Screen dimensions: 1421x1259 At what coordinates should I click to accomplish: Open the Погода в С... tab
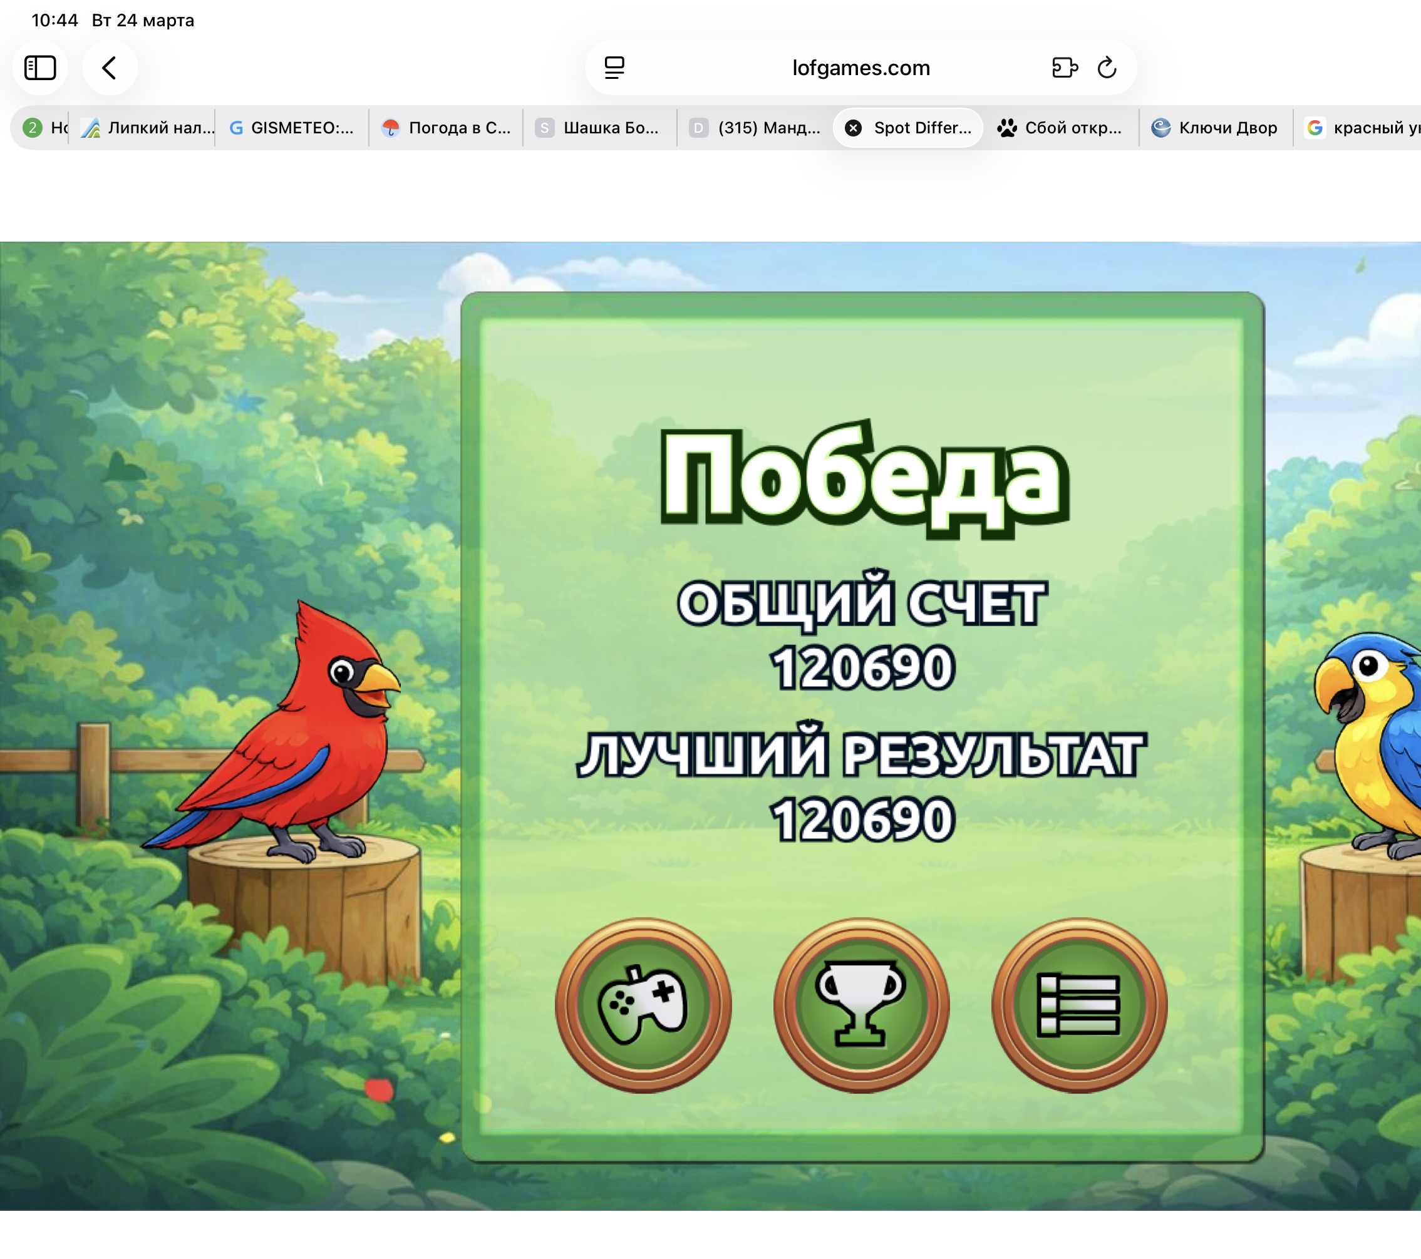pos(447,128)
